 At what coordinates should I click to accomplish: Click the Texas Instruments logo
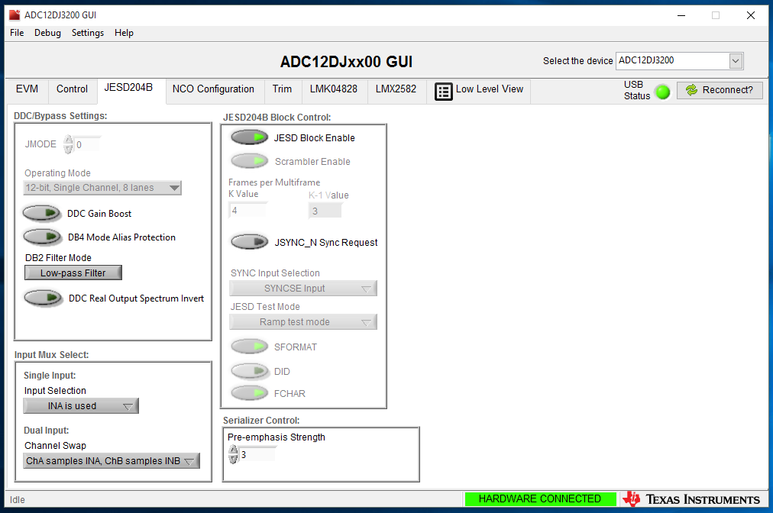tap(691, 499)
